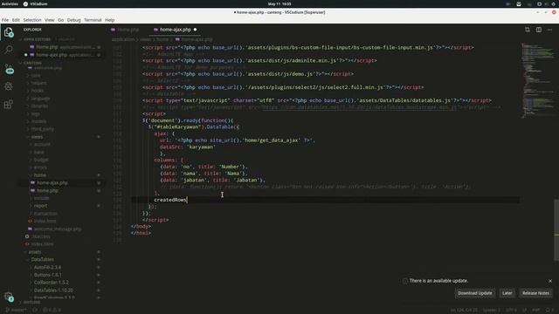The width and height of the screenshot is (559, 314).
Task: Collapse the Open Editors section
Action: [x=38, y=39]
